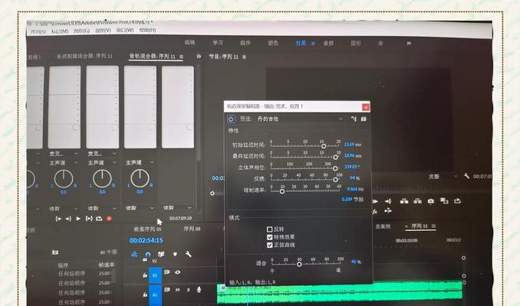Viewport: 520px width, 306px height.
Task: Open the 预设 丹的吉他 preset dropdown
Action: (299, 119)
